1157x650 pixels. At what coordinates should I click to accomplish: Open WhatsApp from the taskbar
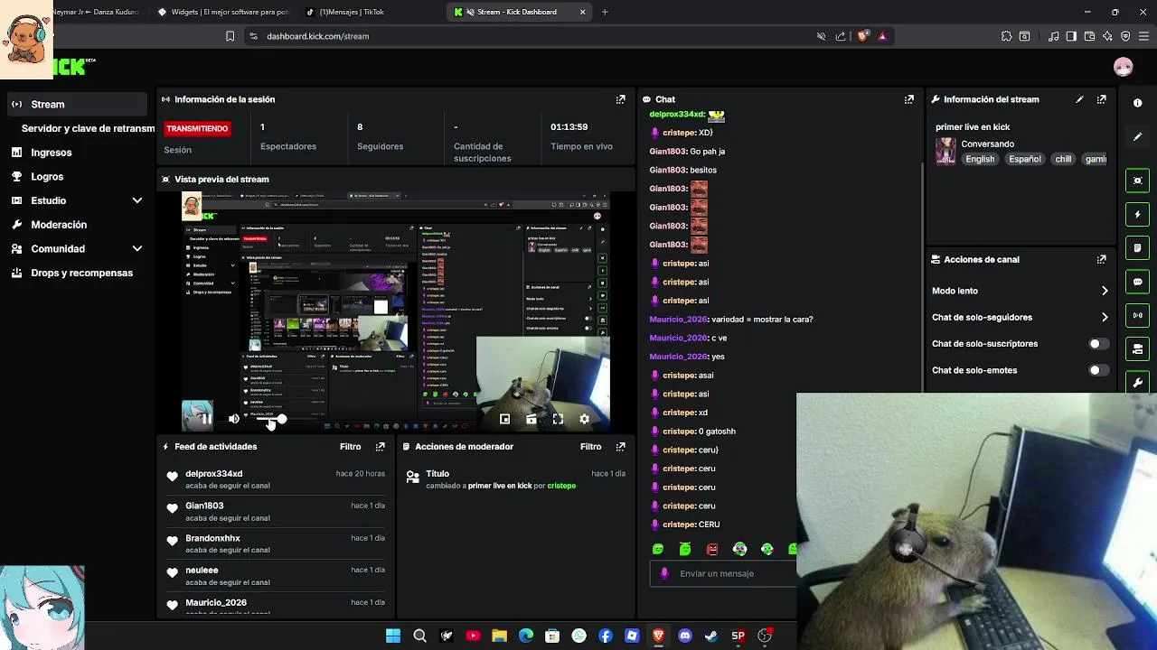tap(578, 636)
